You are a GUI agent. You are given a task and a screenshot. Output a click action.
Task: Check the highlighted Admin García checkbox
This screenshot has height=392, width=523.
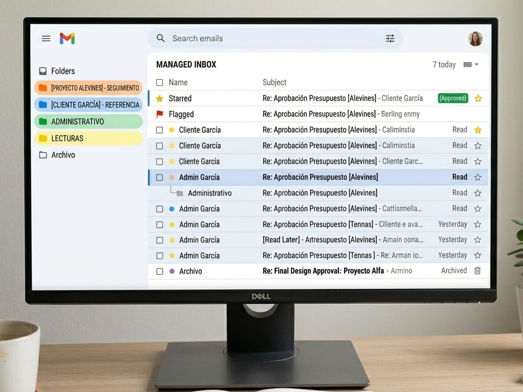(x=160, y=177)
